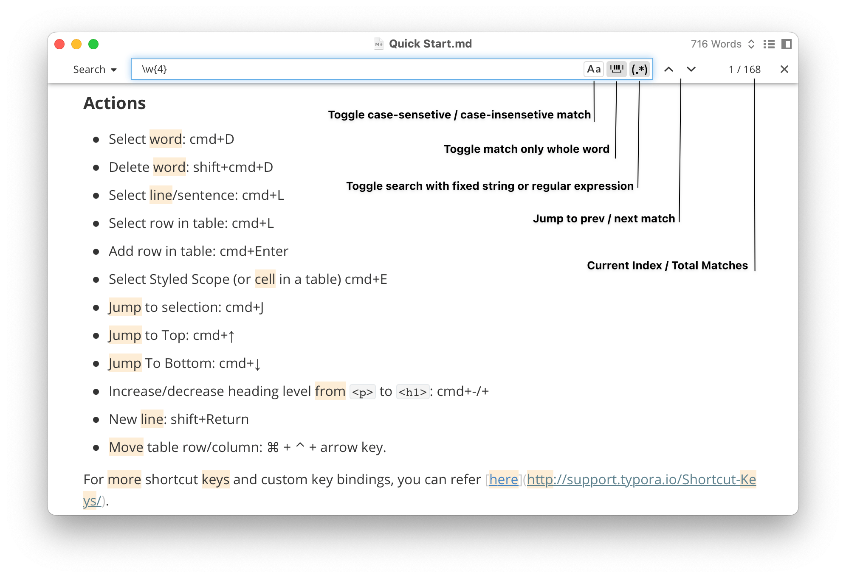Close the search bar
This screenshot has height=578, width=846.
pyautogui.click(x=784, y=69)
